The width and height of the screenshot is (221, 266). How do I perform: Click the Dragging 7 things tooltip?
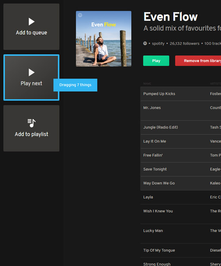click(75, 85)
